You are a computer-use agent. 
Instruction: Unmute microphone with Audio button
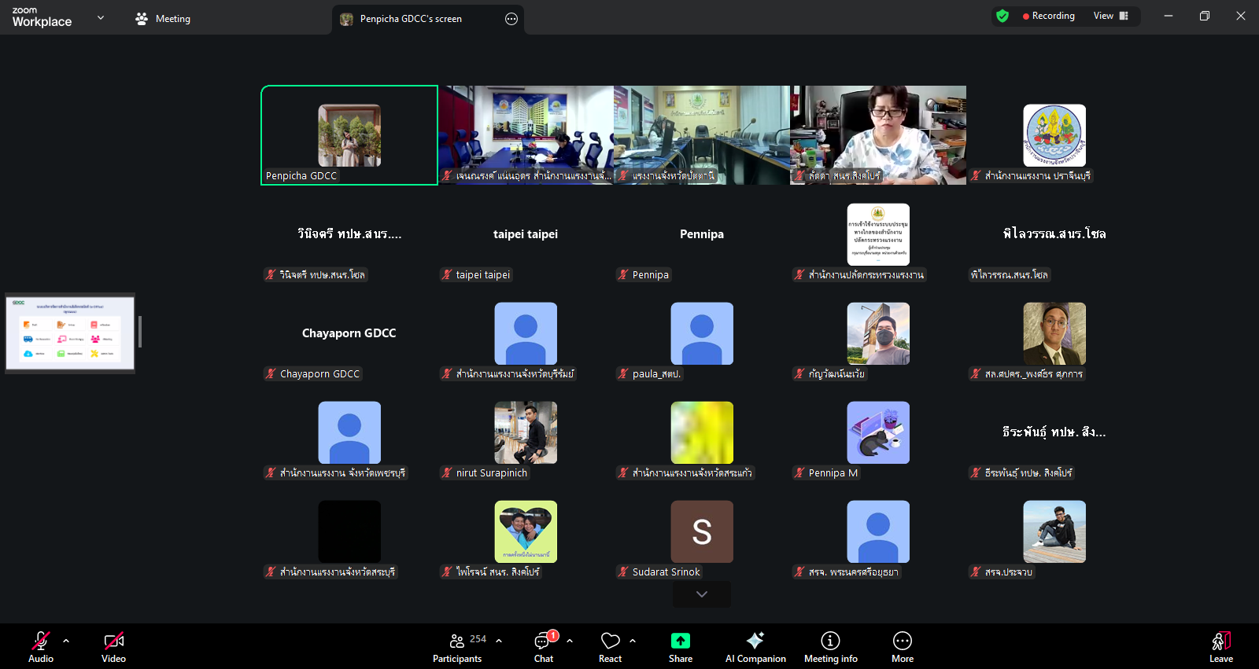coord(41,647)
